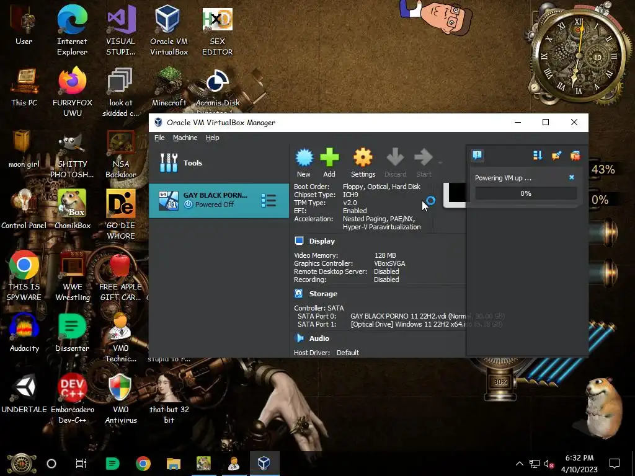635x476 pixels.
Task: Open Task View from the taskbar
Action: (x=81, y=464)
